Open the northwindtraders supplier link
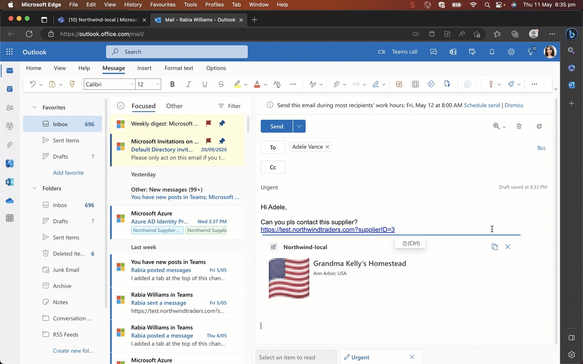Screen dimensions: 583x364 click(x=328, y=230)
